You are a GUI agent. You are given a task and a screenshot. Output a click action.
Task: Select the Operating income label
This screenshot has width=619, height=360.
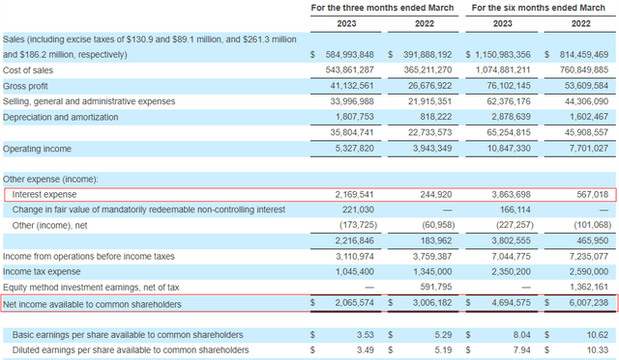click(x=37, y=149)
